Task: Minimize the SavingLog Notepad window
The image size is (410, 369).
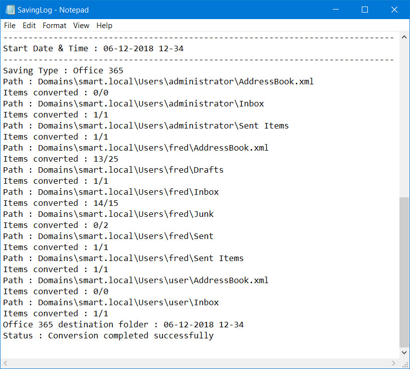Action: tap(336, 10)
